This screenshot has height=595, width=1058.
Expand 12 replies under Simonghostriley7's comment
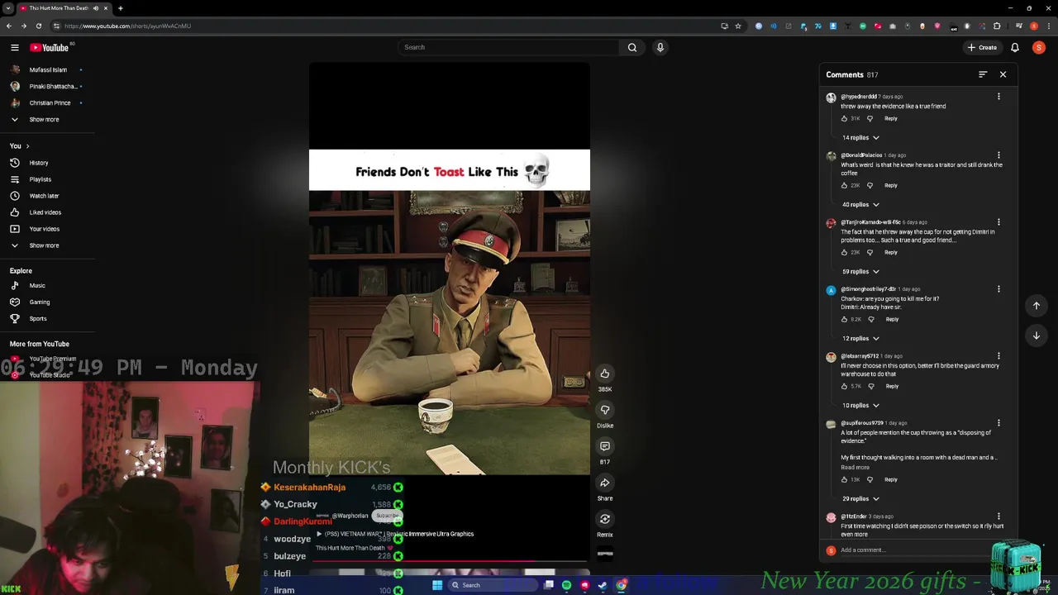point(860,338)
